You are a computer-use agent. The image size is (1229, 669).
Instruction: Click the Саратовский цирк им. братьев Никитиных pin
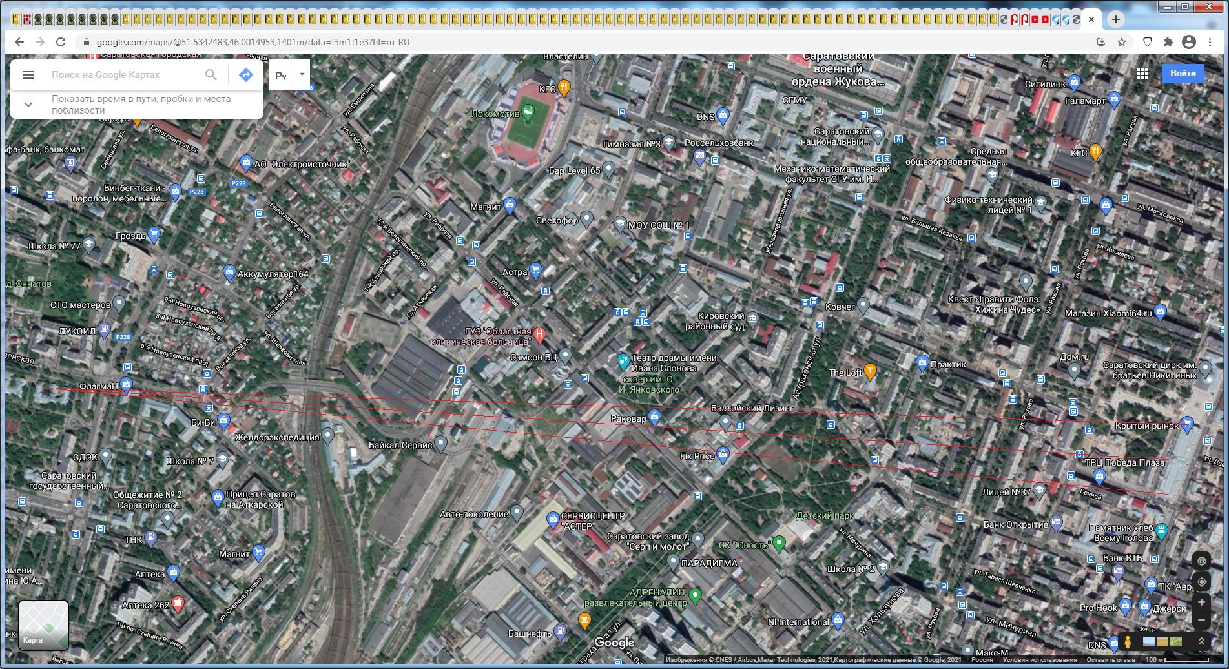click(1205, 369)
